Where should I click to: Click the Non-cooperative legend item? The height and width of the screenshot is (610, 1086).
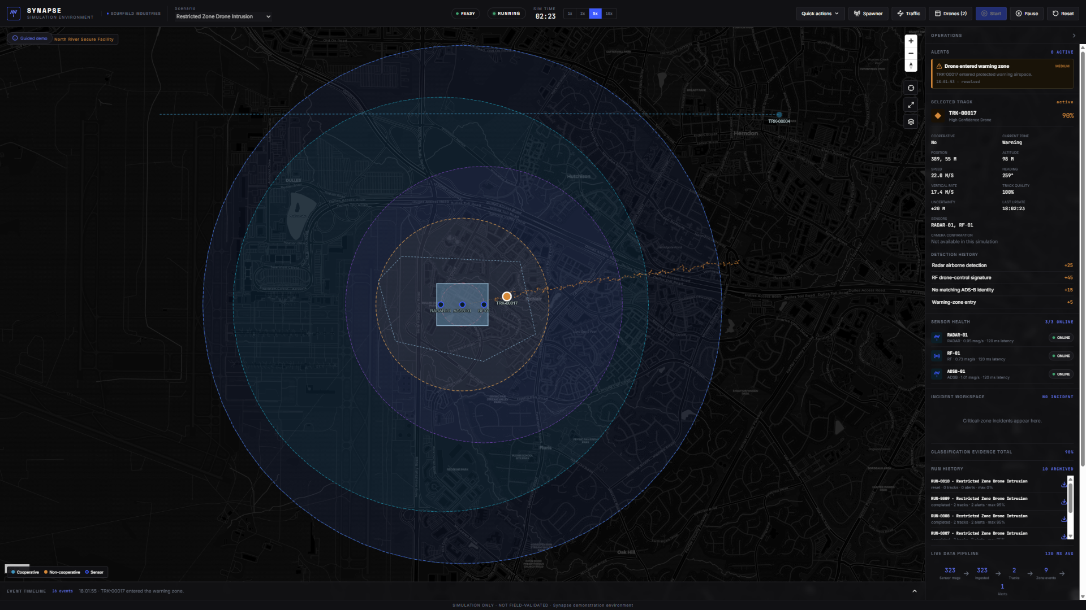(62, 572)
